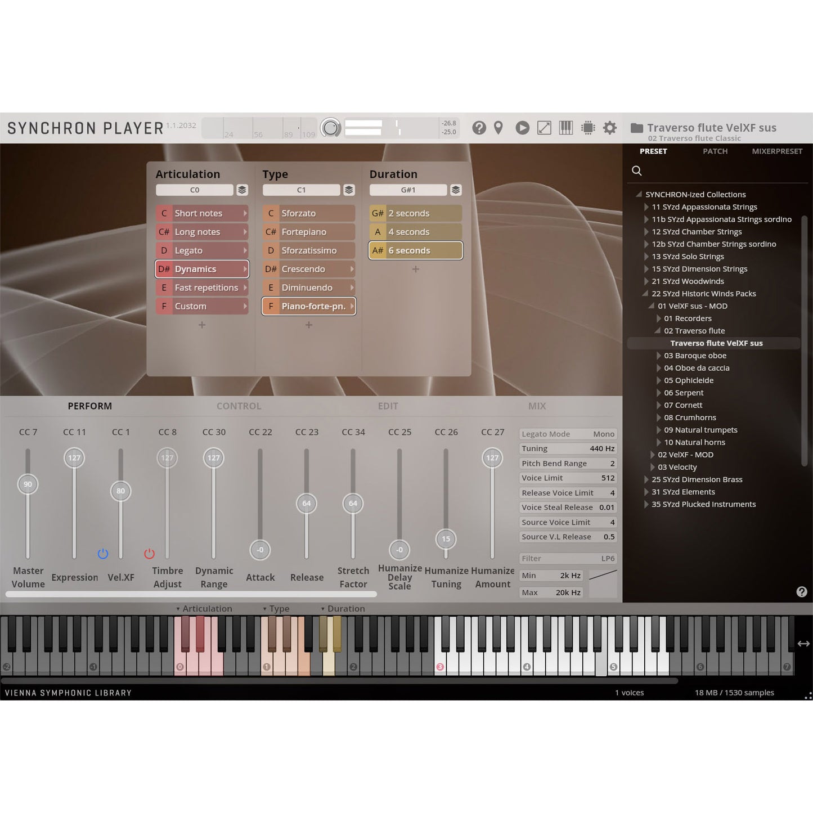Screen dimensions: 813x813
Task: Click the help question mark icon in toolbar
Action: click(x=479, y=128)
